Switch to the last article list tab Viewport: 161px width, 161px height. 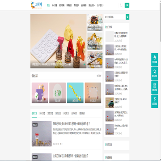[82, 113]
